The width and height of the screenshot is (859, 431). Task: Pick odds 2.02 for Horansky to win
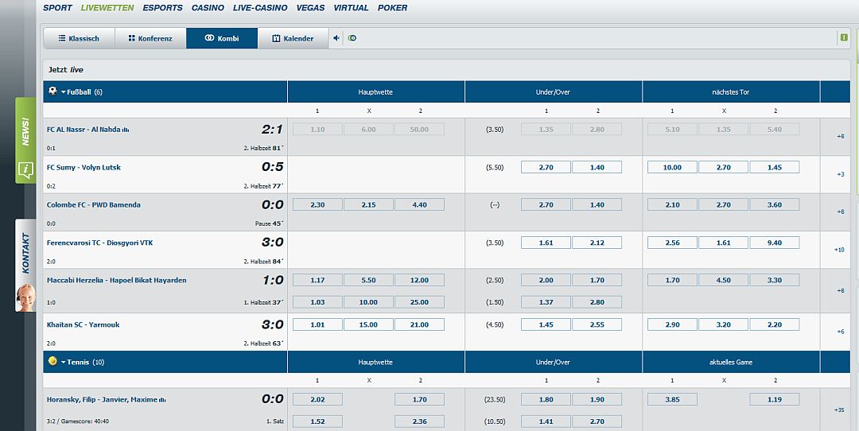[317, 400]
